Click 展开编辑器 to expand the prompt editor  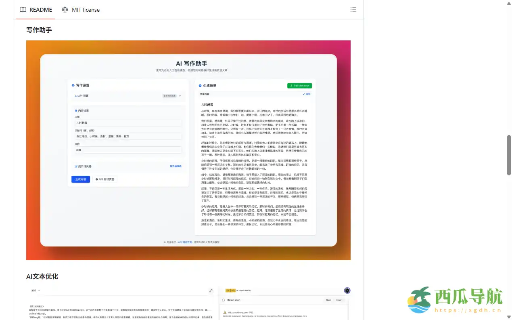pyautogui.click(x=176, y=166)
